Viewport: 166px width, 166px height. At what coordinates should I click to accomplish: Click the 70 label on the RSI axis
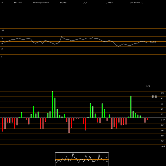click(2, 38)
